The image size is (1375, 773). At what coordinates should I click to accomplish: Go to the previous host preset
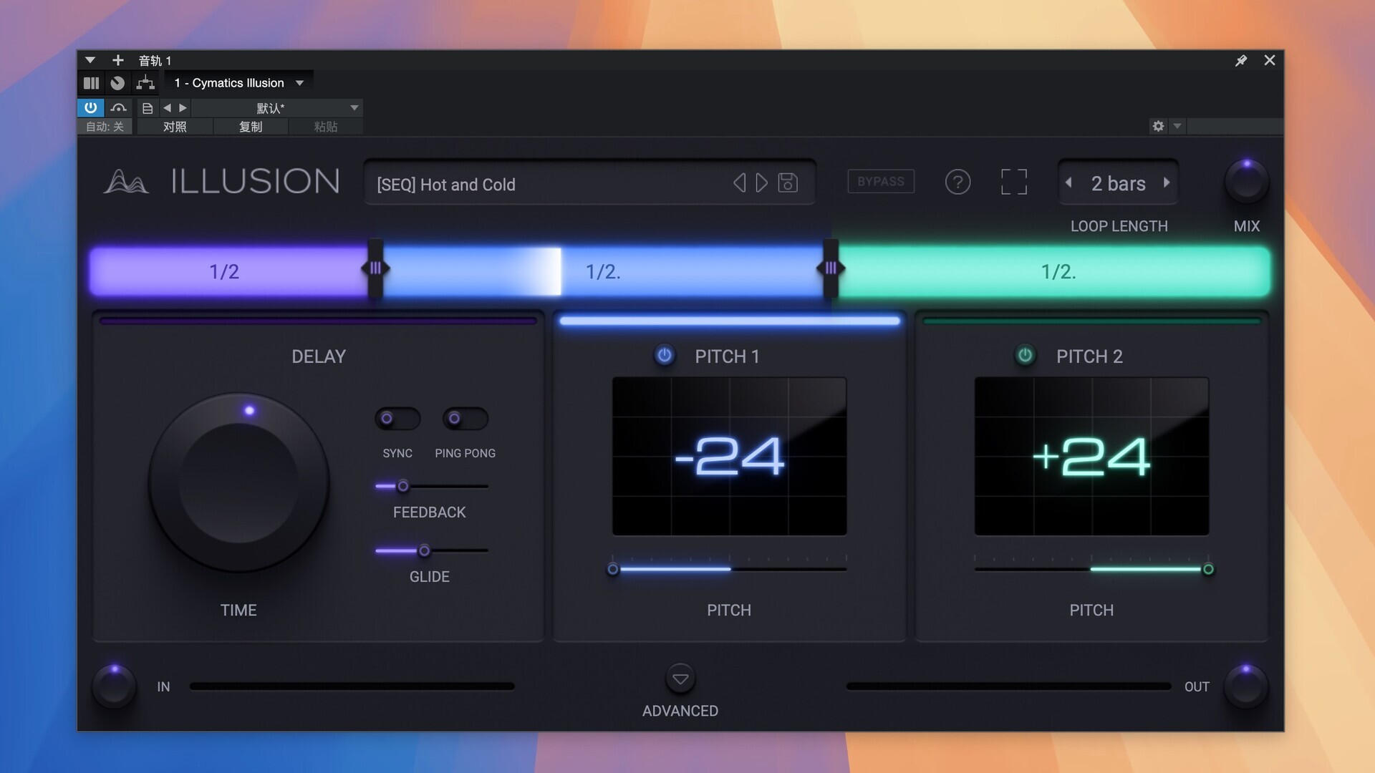(167, 108)
